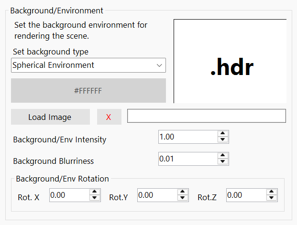
Task: Decrease Background/Env Intensity with down arrow
Action: [x=223, y=139]
